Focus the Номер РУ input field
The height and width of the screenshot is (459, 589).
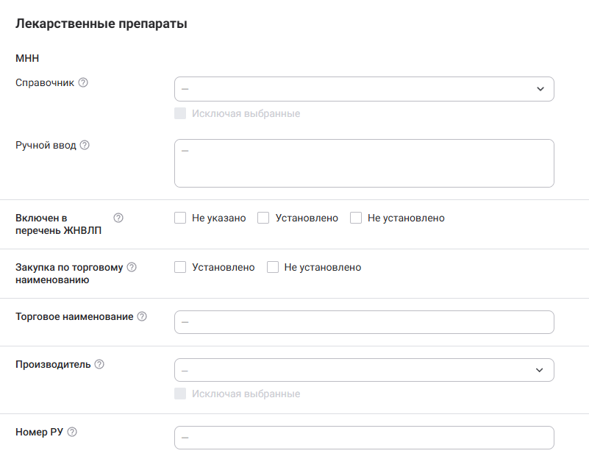click(x=364, y=438)
